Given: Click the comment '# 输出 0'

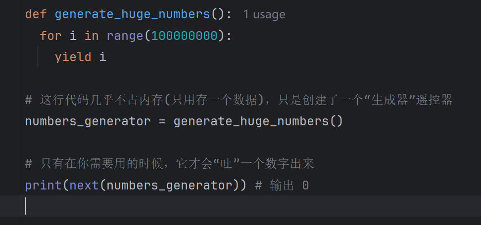Looking at the screenshot, I should tap(282, 186).
